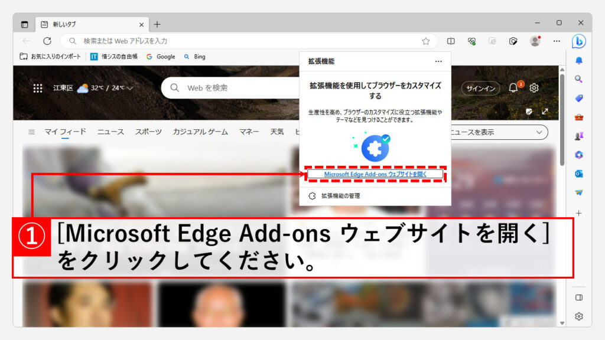Screen dimensions: 605x340
Task: Open the app launcher grid icon
Action: [x=38, y=89]
